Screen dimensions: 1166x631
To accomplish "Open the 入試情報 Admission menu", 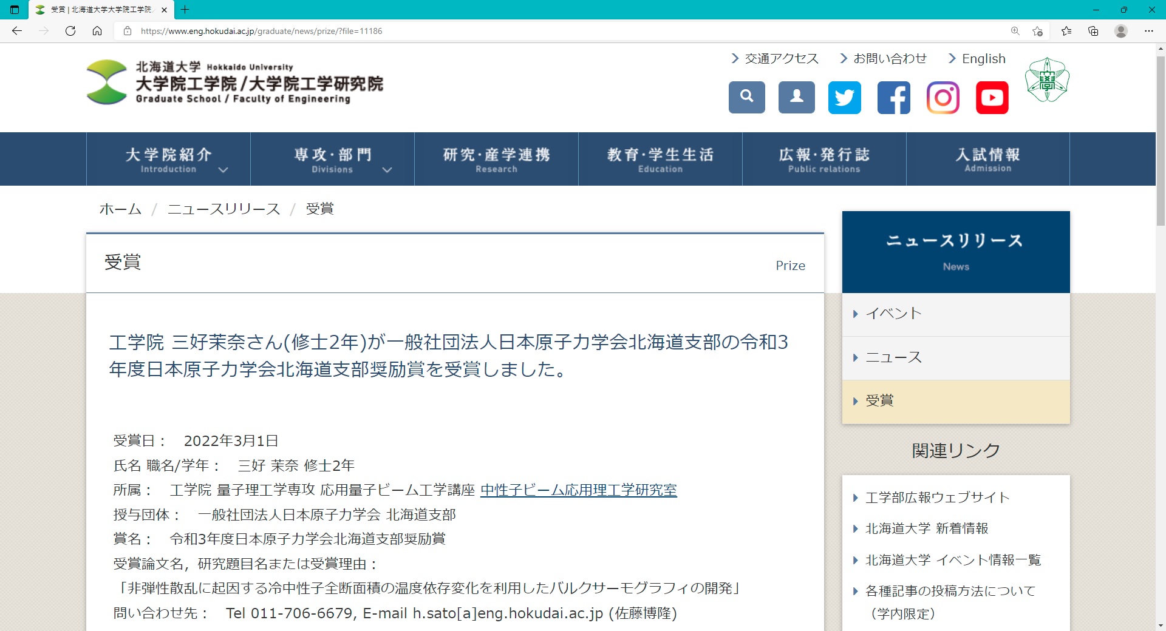I will click(x=988, y=159).
